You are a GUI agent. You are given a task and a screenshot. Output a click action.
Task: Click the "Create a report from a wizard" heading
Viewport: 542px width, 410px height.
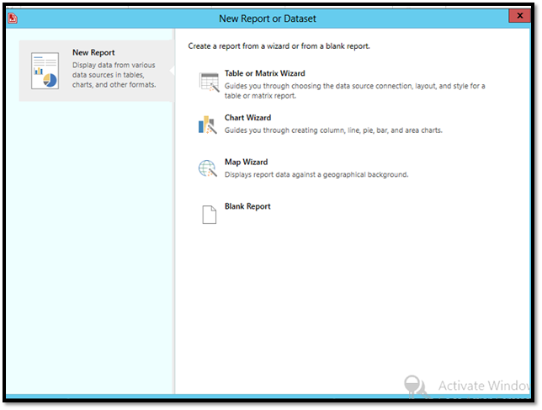[279, 46]
